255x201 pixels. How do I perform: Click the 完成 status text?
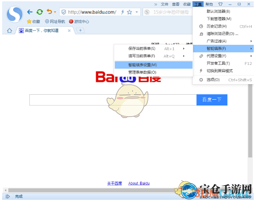(x=19, y=196)
